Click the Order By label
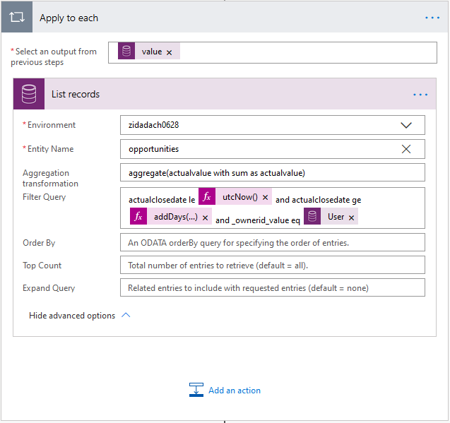The height and width of the screenshot is (423, 450). (x=39, y=243)
